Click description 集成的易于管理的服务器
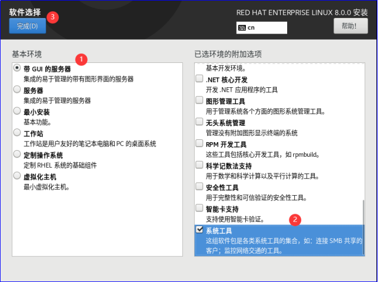 point(57,100)
